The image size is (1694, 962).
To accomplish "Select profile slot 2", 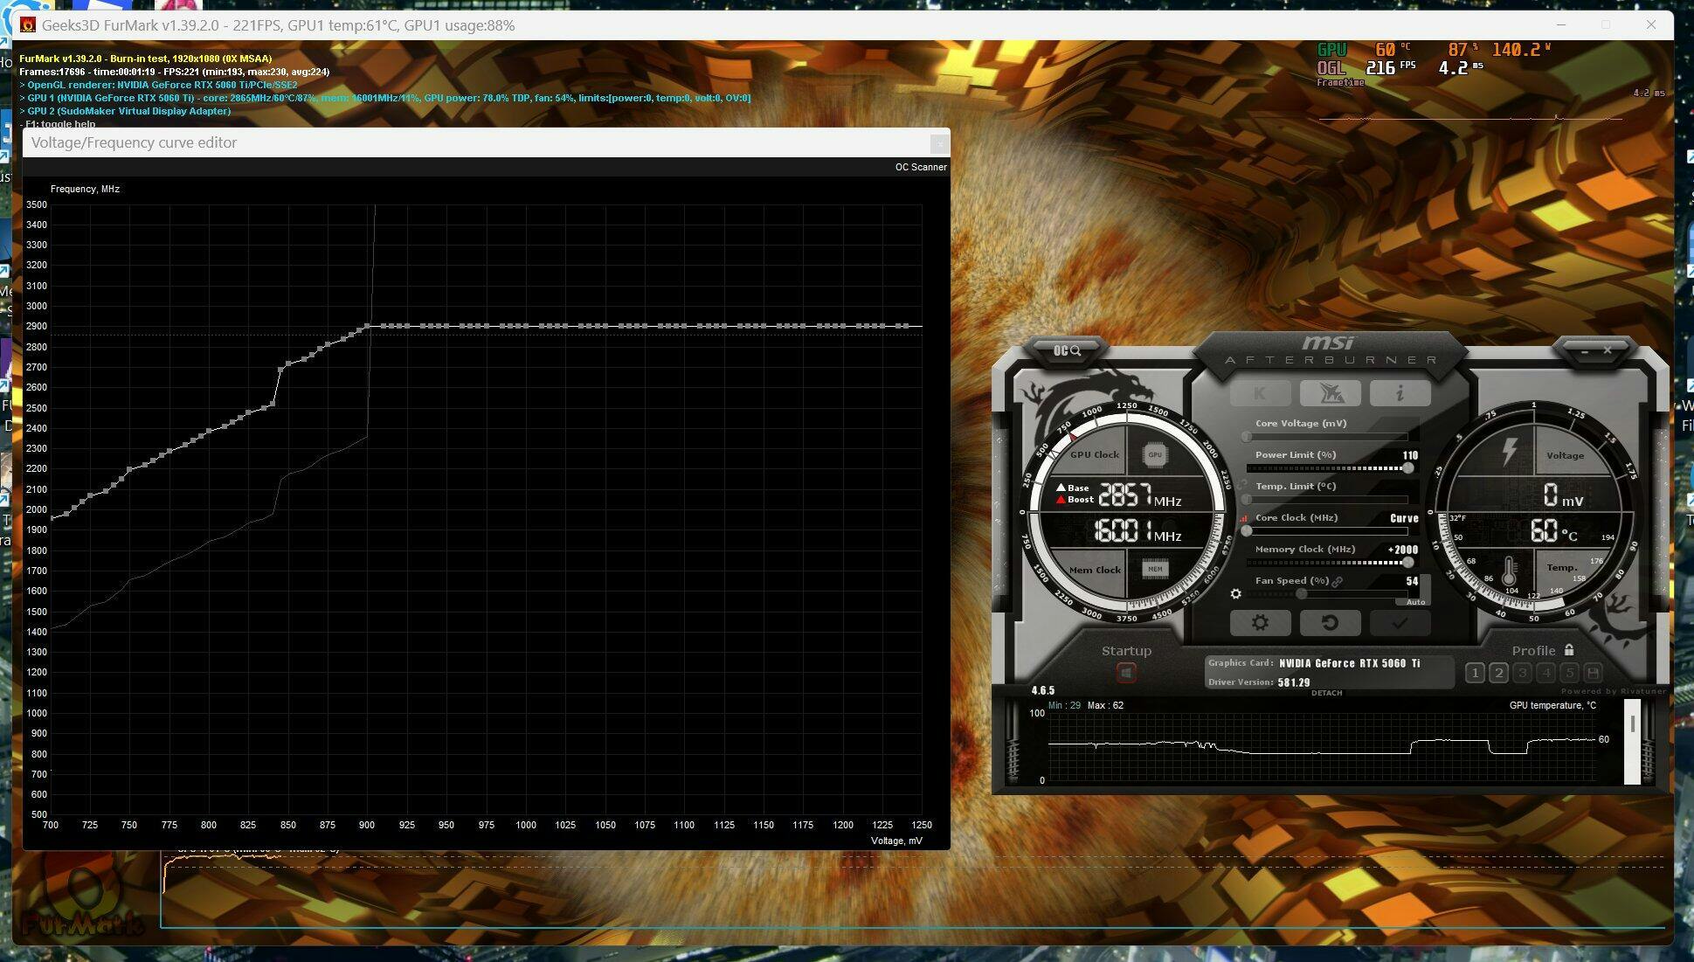I will pyautogui.click(x=1498, y=673).
